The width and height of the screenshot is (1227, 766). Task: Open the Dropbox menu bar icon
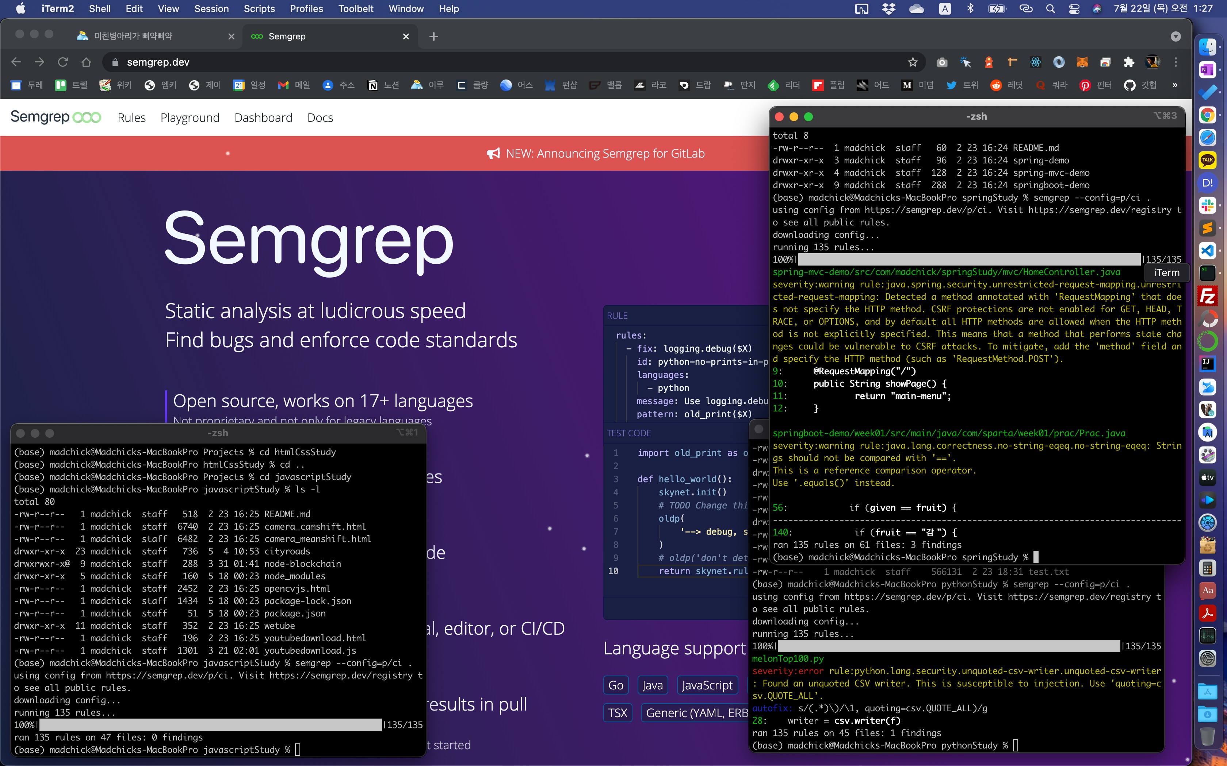pos(888,9)
